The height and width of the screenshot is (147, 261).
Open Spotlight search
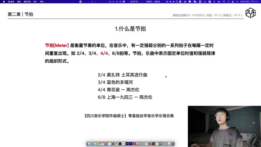pos(229,2)
